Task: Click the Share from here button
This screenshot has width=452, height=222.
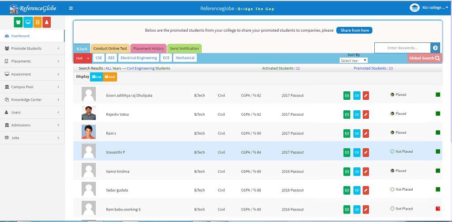Action: (x=354, y=30)
